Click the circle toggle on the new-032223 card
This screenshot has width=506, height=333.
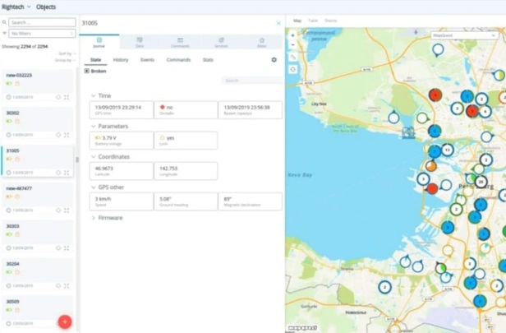pos(58,97)
